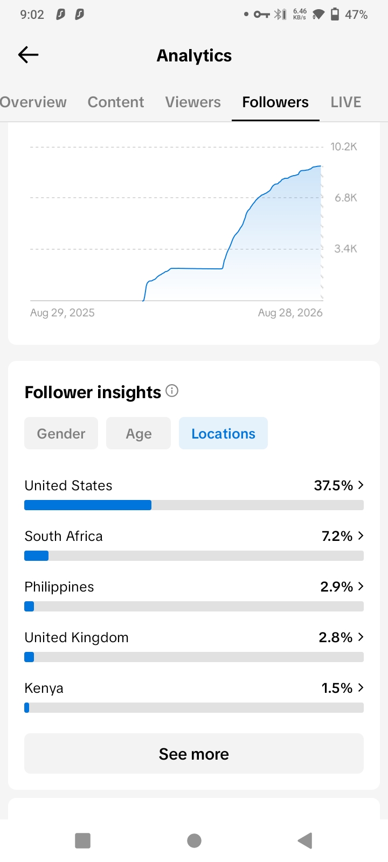
Task: Switch to the Viewers tab
Action: (193, 102)
